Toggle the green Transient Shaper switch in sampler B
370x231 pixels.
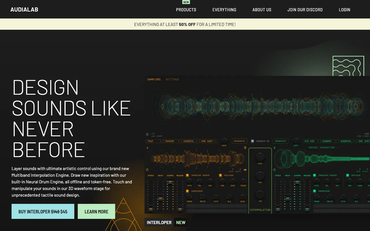315,175
